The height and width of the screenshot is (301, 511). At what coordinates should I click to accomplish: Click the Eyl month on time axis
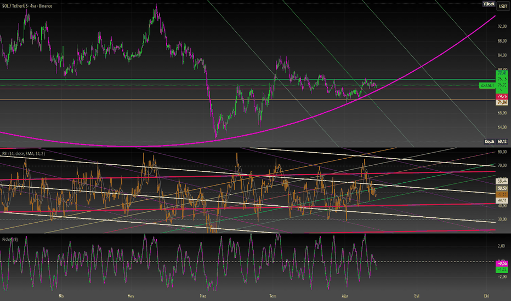(x=417, y=296)
